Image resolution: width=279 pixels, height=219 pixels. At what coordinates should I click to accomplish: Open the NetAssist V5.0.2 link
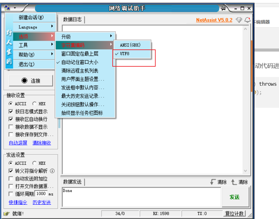click(214, 20)
